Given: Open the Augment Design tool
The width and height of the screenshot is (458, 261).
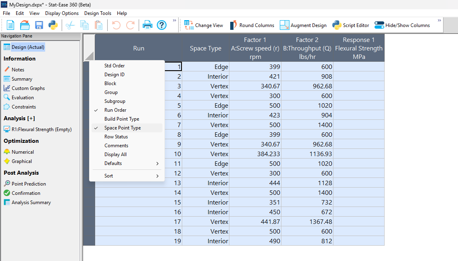Looking at the screenshot, I should click(303, 25).
